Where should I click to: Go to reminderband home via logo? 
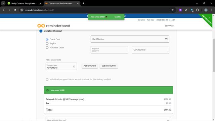pyautogui.click(x=54, y=26)
